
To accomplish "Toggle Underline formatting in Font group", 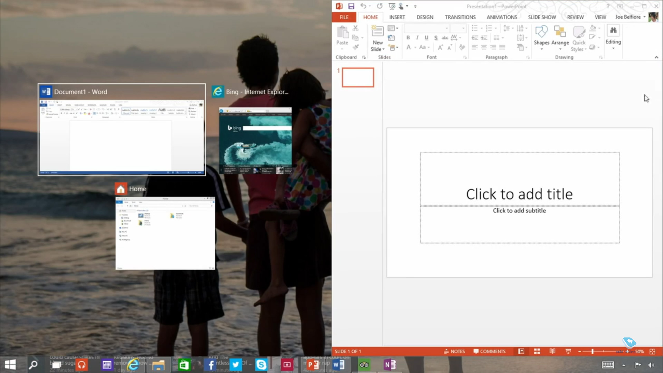I will (x=426, y=38).
